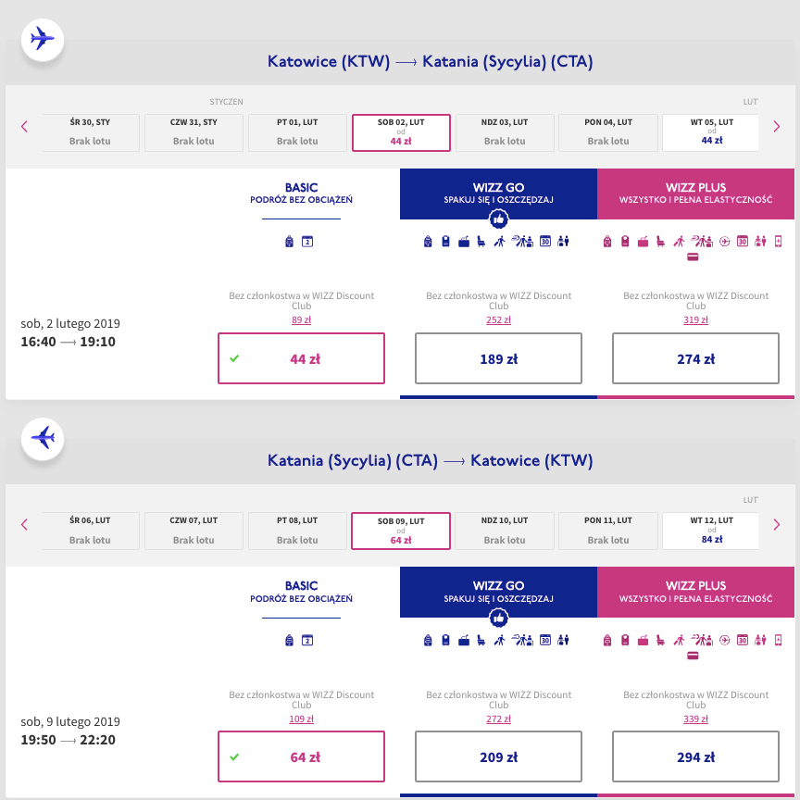Viewport: 800px width, 800px height.
Task: Select return date CZW 07, LUT
Action: (194, 531)
